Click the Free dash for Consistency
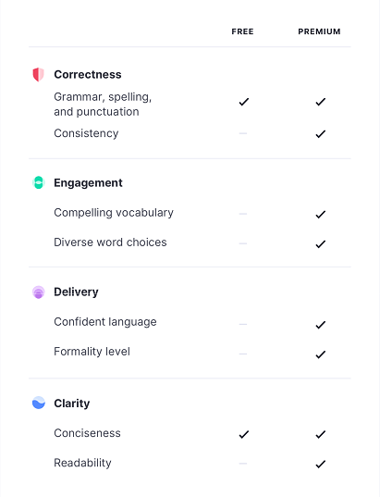Viewport: 380px width, 497px height. pyautogui.click(x=243, y=133)
